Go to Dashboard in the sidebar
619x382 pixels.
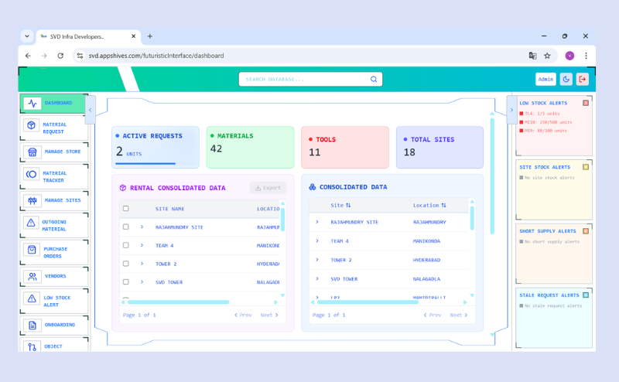(53, 103)
